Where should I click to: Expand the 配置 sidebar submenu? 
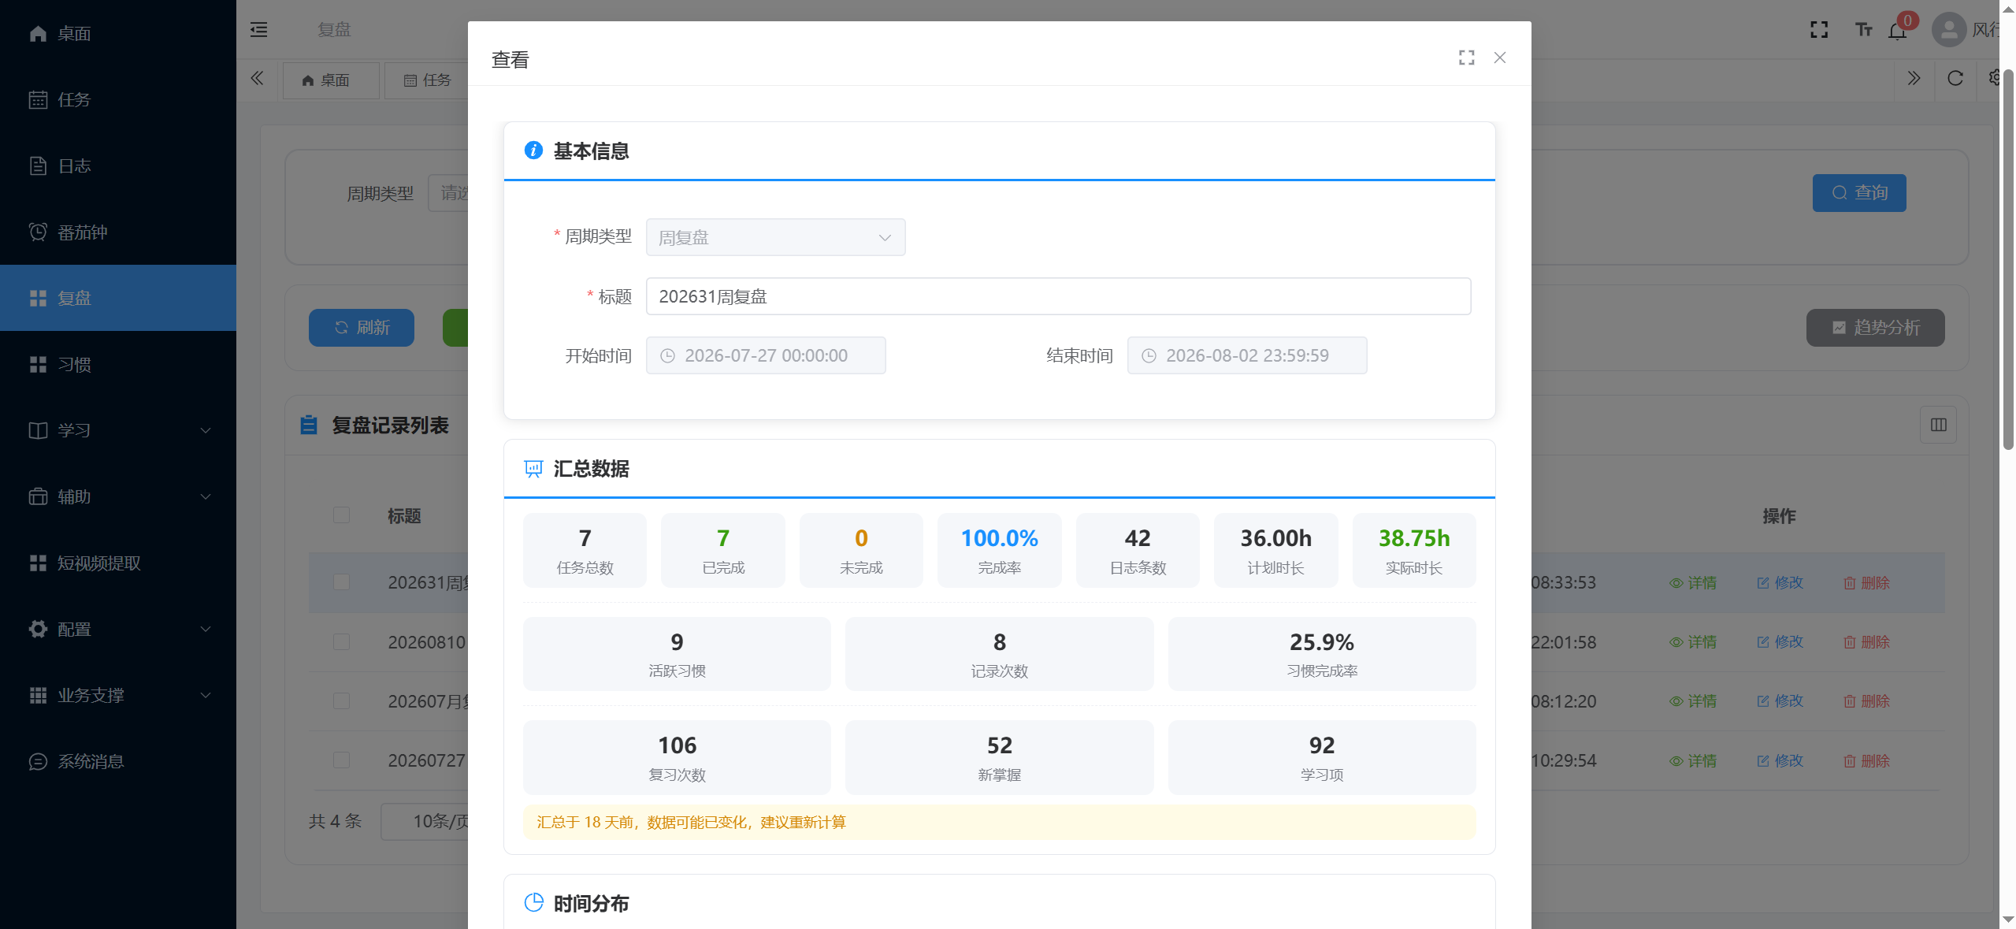[118, 629]
